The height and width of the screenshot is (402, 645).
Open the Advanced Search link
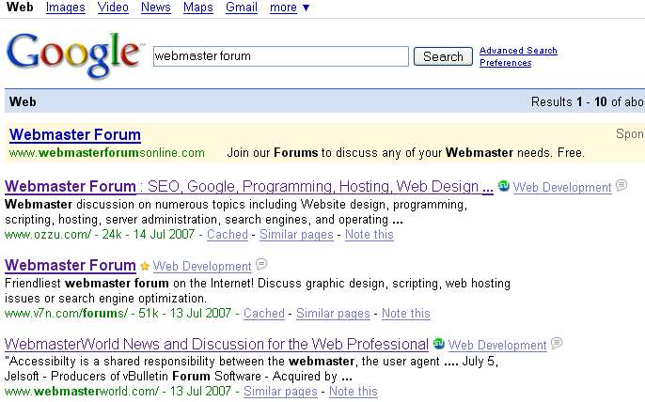pyautogui.click(x=518, y=51)
